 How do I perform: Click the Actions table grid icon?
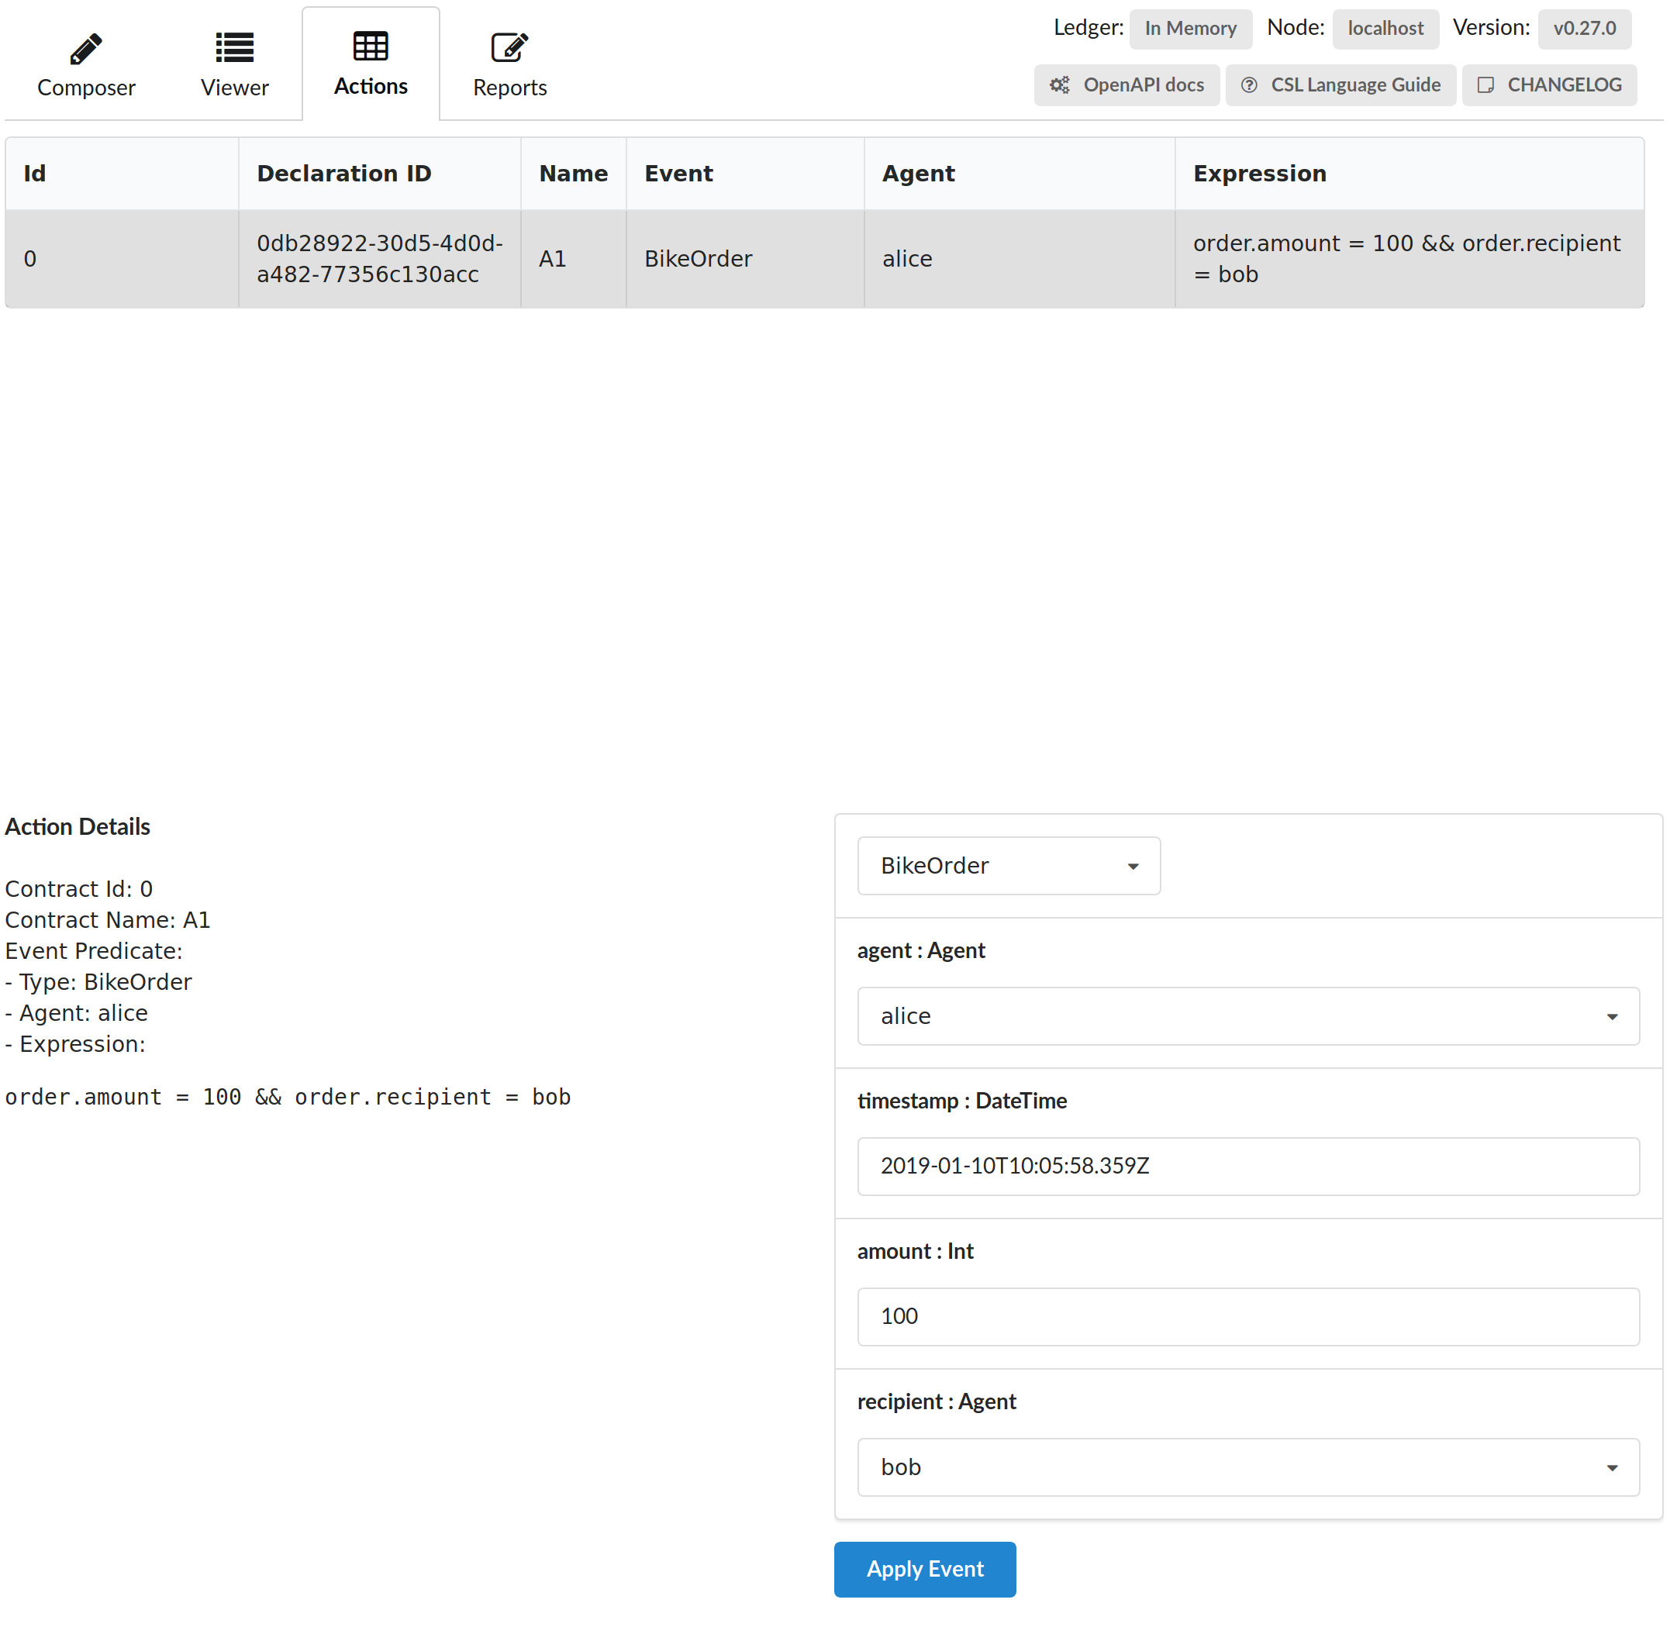[x=371, y=47]
